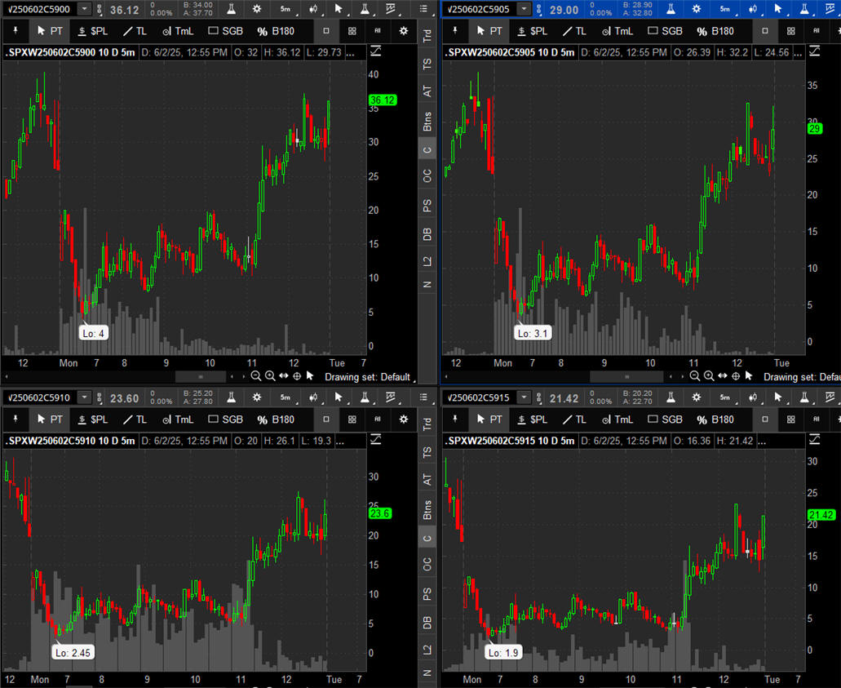Open the OC side tab in upper panel
Screen dimensions: 841x688
(x=427, y=176)
